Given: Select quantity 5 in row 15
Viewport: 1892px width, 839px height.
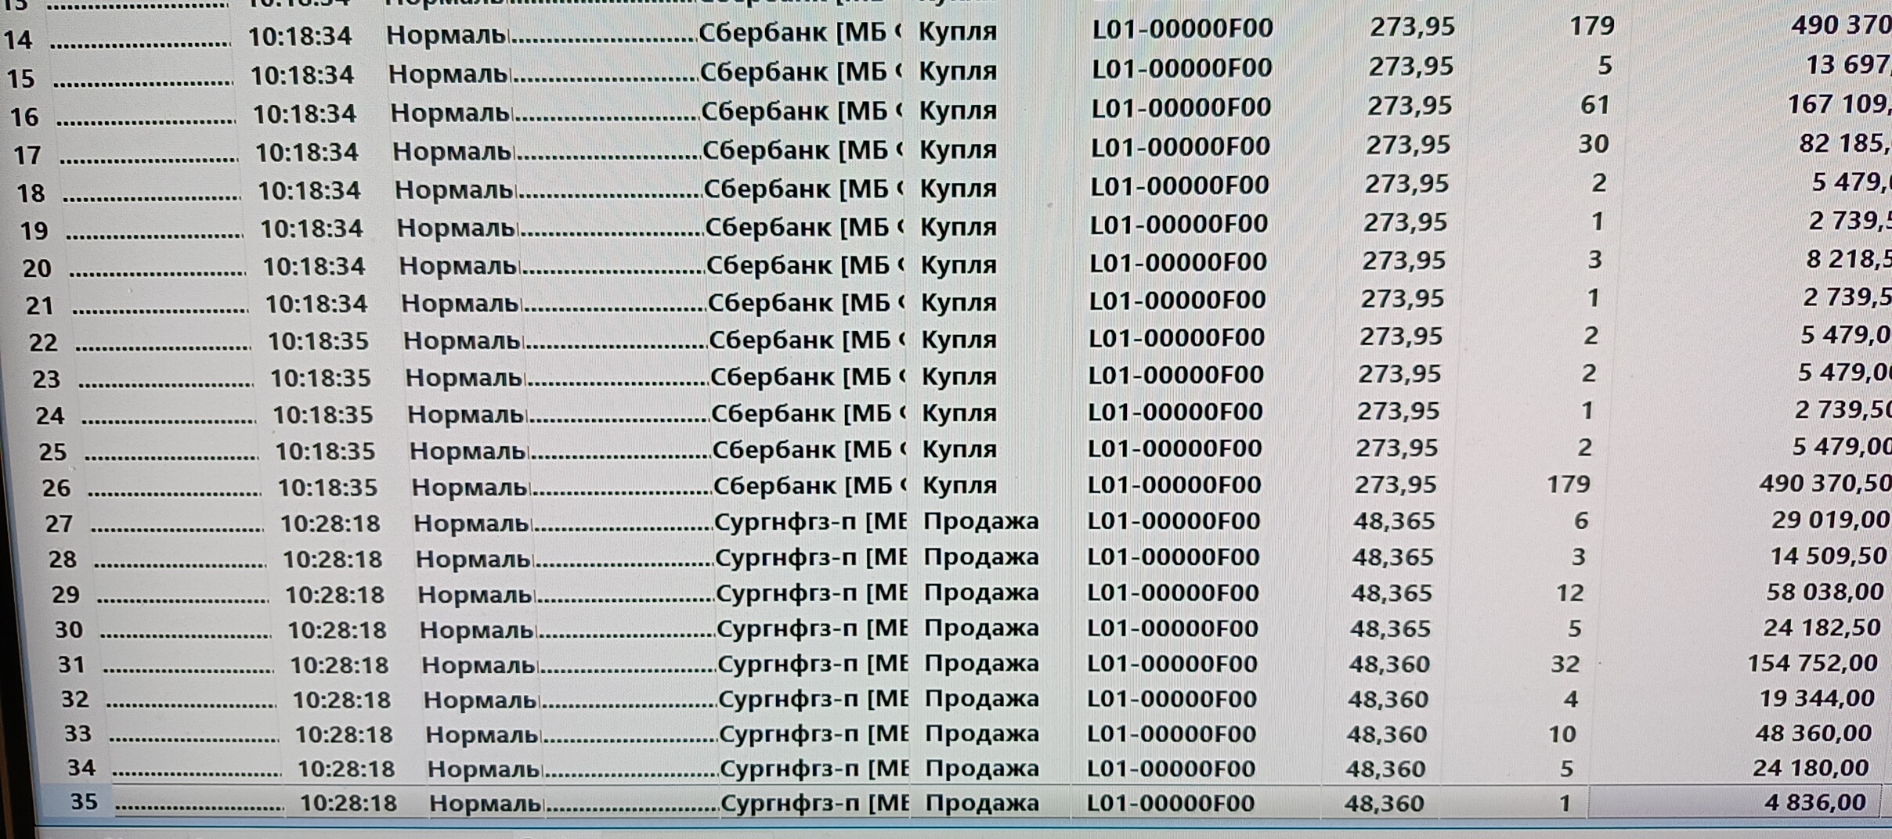Looking at the screenshot, I should tap(1605, 66).
